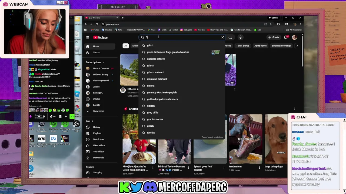Image resolution: width=346 pixels, height=194 pixels.
Task: Click Report search predictions link
Action: [212, 137]
